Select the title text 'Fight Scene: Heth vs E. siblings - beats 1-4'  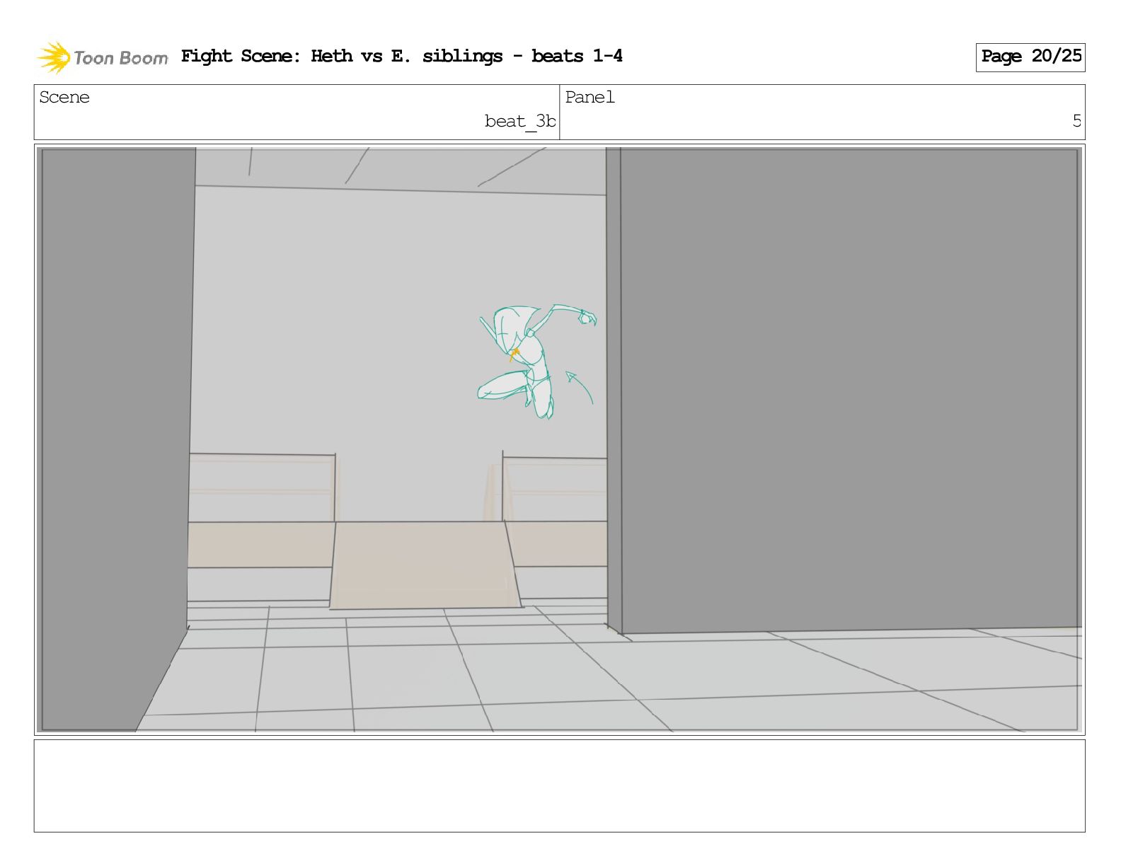tap(401, 56)
